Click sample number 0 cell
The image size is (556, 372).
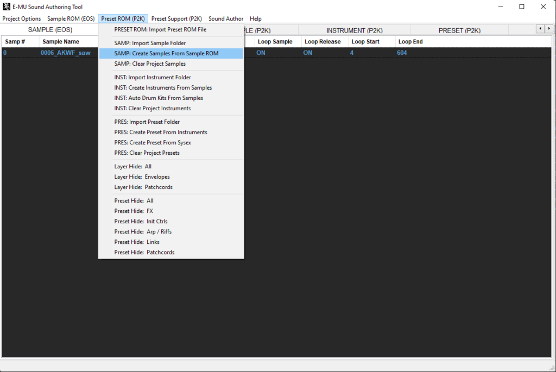pyautogui.click(x=5, y=53)
